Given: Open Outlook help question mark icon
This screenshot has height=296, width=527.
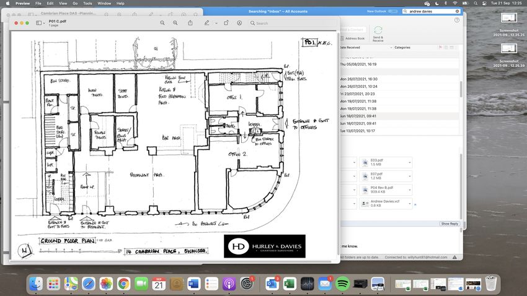Looking at the screenshot, I should [457, 20].
